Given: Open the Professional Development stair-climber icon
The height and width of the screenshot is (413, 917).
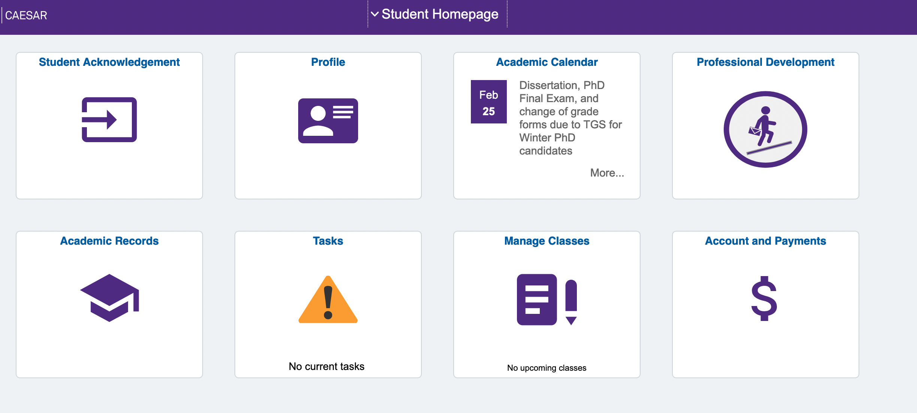Looking at the screenshot, I should click(x=765, y=129).
